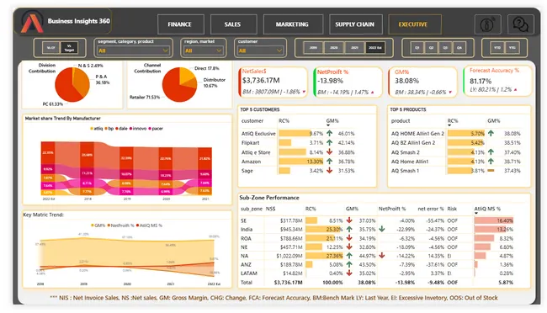Click sort arrow under RC% in Top 5 Products

pos(449,125)
